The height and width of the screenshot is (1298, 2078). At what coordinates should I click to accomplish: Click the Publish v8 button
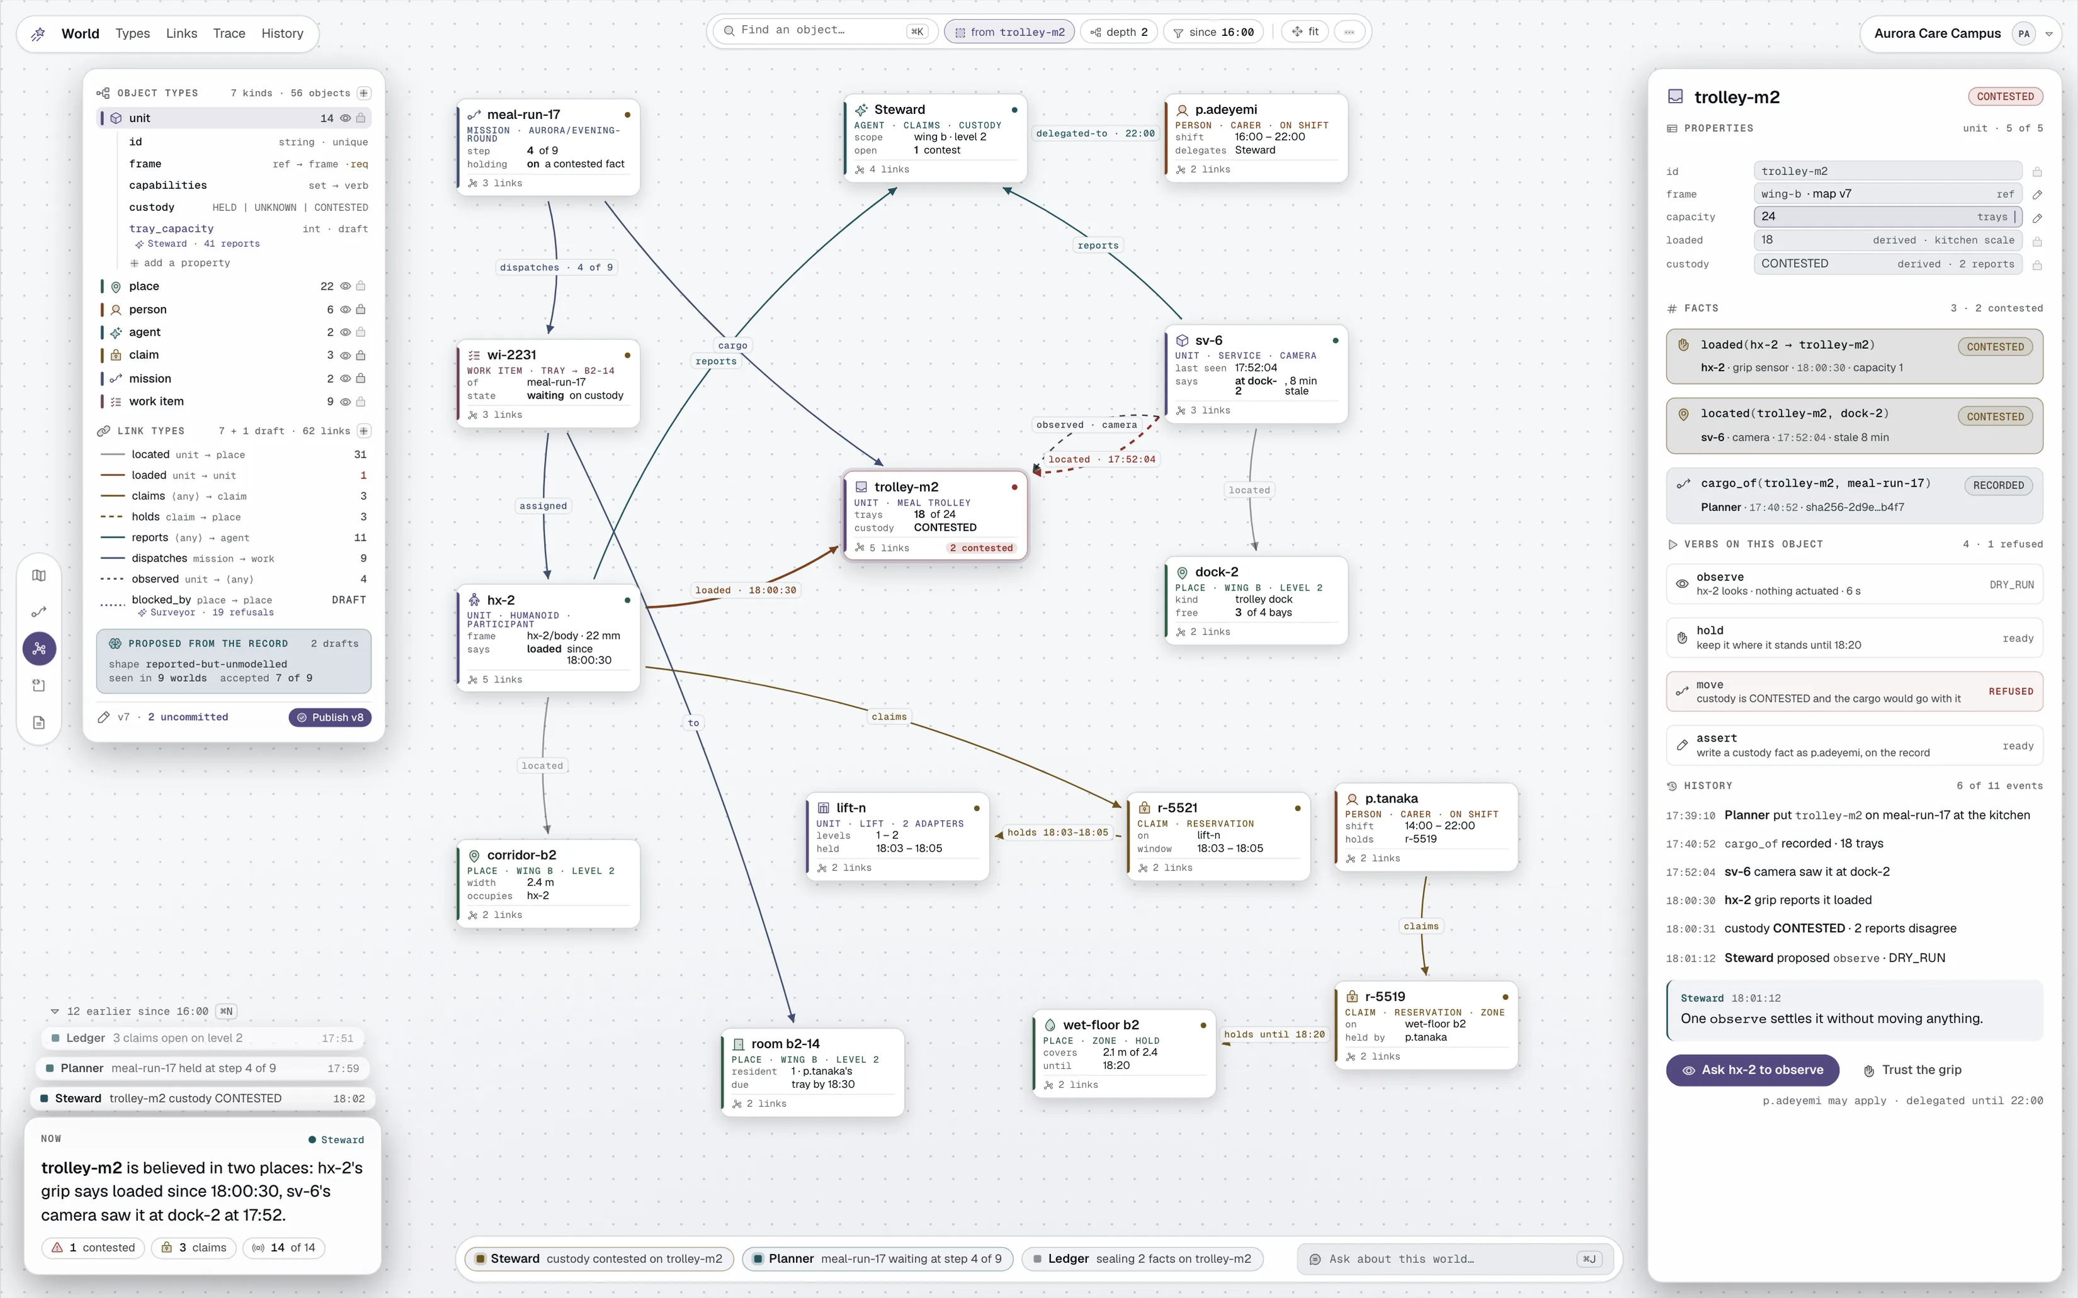tap(330, 717)
